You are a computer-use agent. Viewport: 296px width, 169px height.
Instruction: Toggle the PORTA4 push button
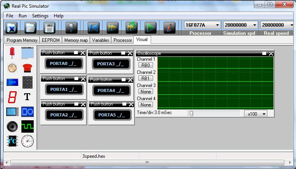pos(111,90)
